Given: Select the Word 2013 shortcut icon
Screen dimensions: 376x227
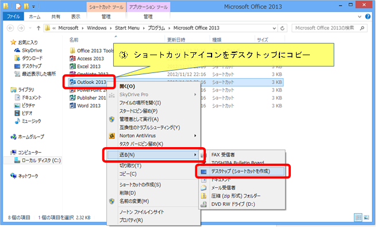Looking at the screenshot, I should pyautogui.click(x=72, y=106).
